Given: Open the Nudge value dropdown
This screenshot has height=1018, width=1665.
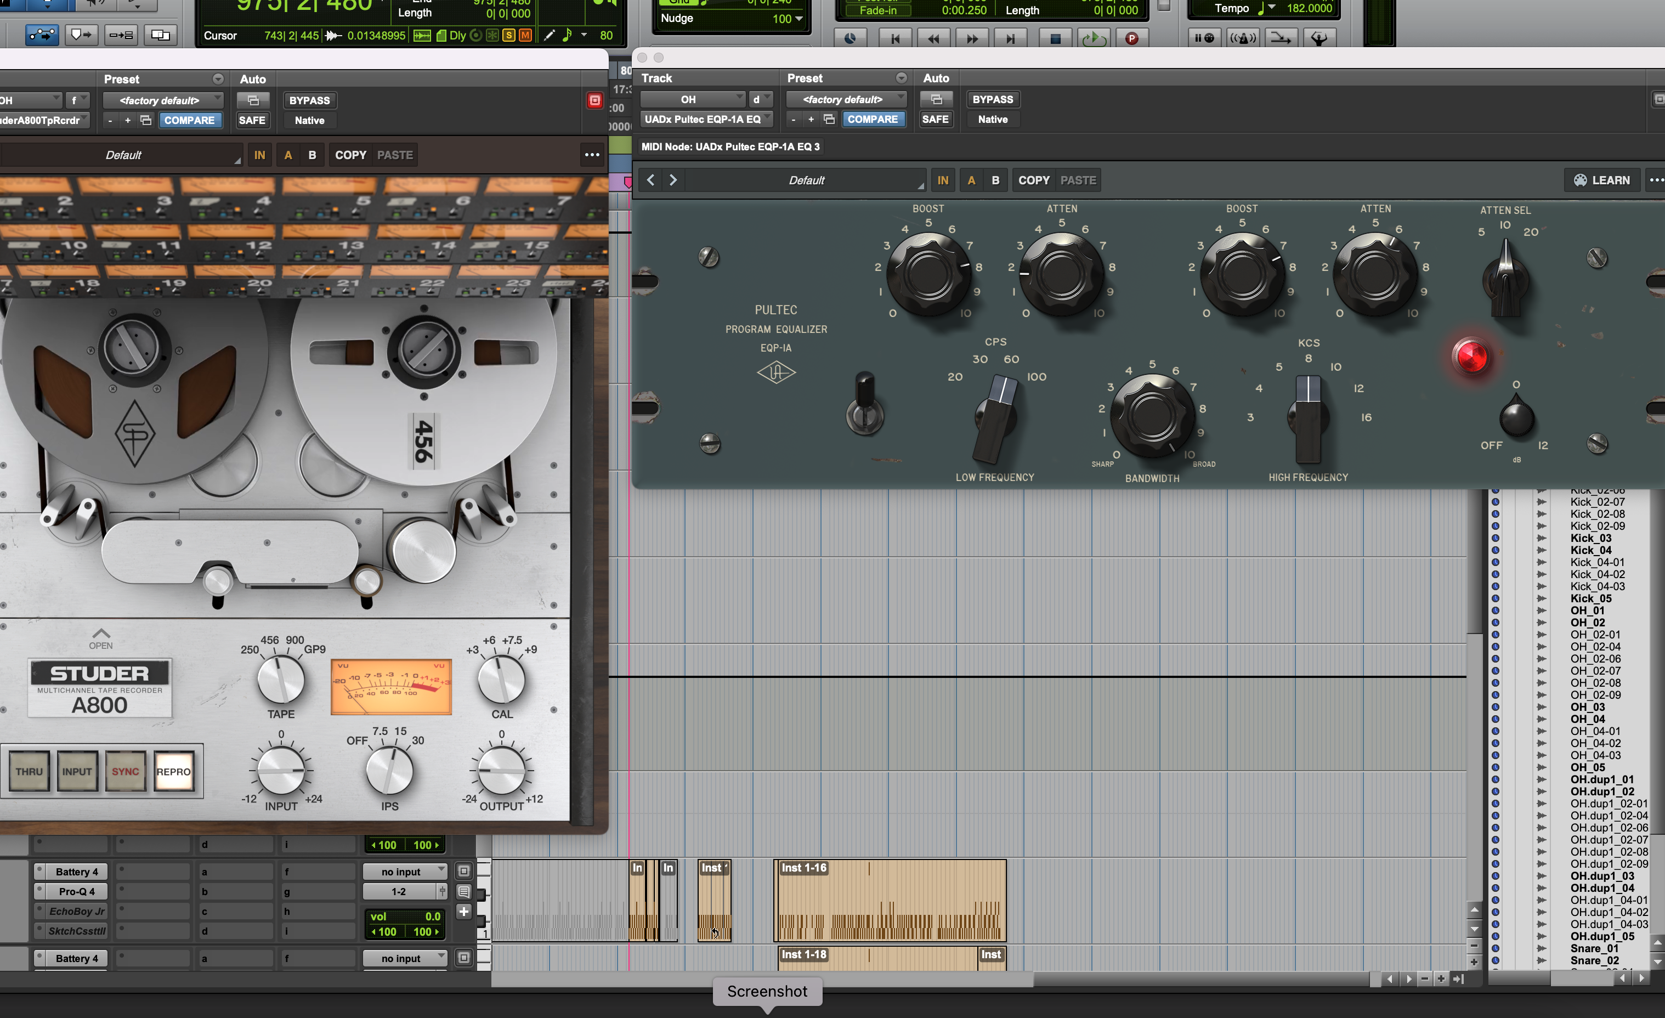Looking at the screenshot, I should coord(800,19).
